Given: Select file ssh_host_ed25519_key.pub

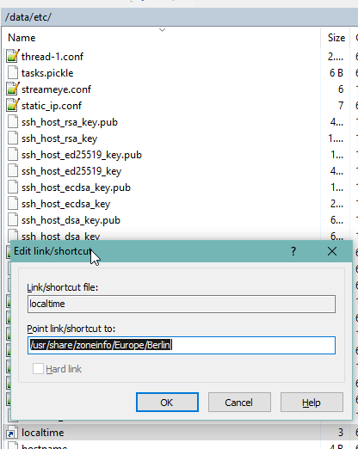Looking at the screenshot, I should pyautogui.click(x=82, y=155).
